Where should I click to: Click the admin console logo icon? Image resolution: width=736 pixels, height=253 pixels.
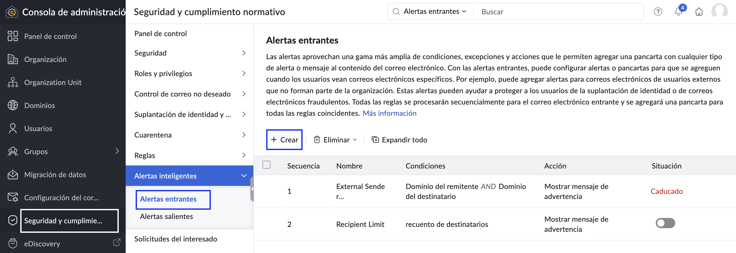12,12
